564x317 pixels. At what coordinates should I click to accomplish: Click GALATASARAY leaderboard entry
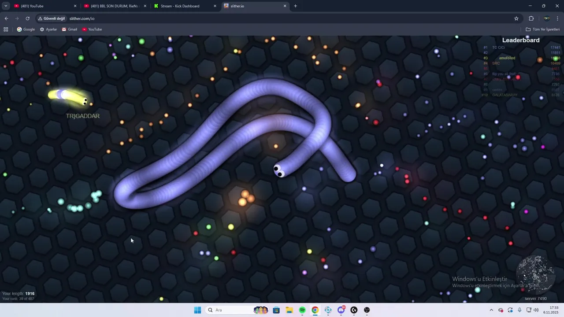(x=505, y=95)
